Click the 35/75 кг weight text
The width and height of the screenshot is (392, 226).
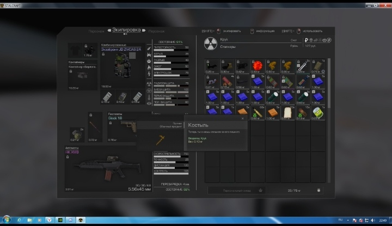tap(294, 191)
